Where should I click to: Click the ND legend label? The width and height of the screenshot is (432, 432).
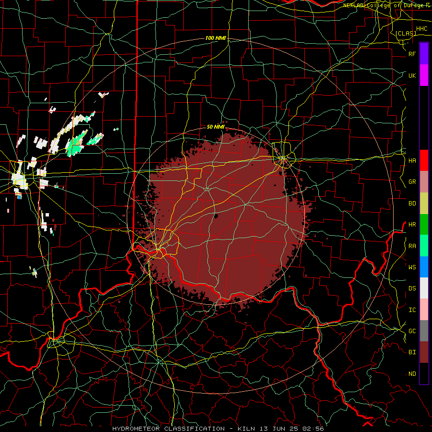[x=412, y=374]
